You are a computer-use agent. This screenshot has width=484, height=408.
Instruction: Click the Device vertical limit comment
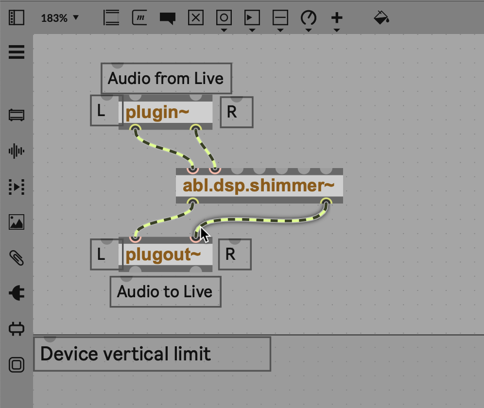pyautogui.click(x=125, y=354)
